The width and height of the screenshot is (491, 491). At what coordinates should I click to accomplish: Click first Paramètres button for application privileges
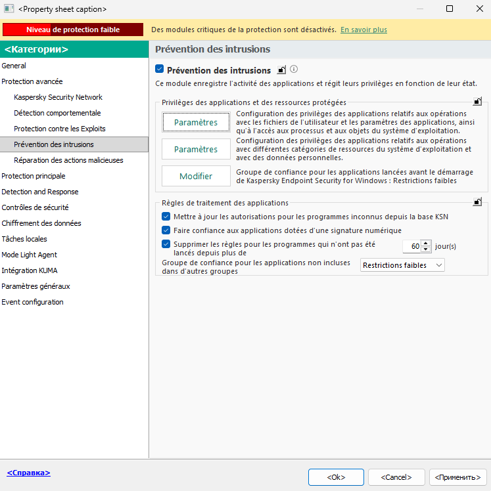tap(196, 122)
